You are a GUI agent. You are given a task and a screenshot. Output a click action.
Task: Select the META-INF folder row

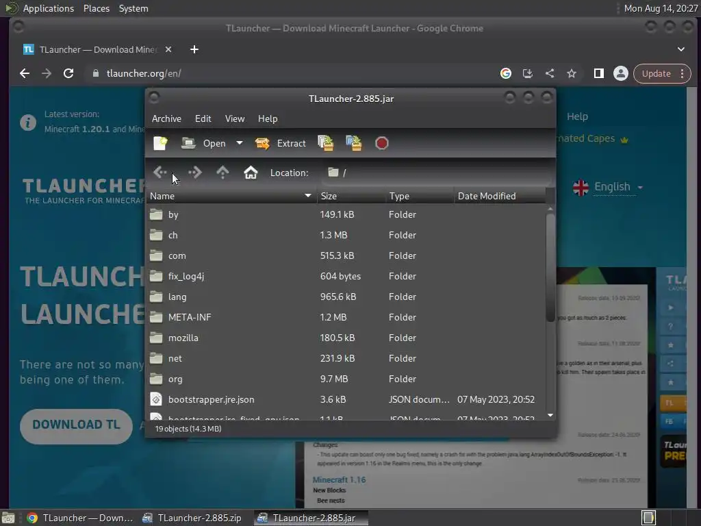tap(346, 318)
